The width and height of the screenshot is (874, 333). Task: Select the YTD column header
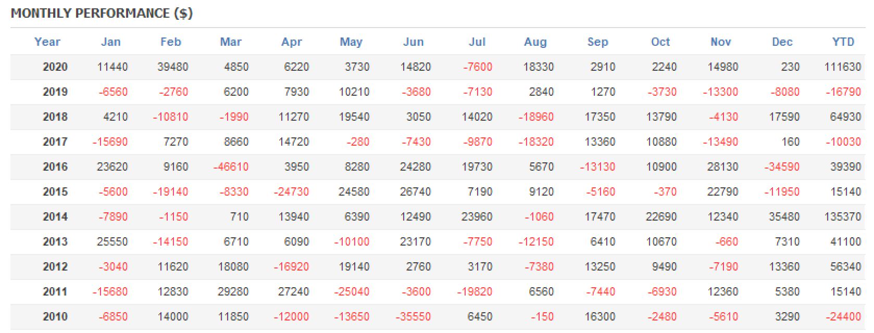coord(843,42)
